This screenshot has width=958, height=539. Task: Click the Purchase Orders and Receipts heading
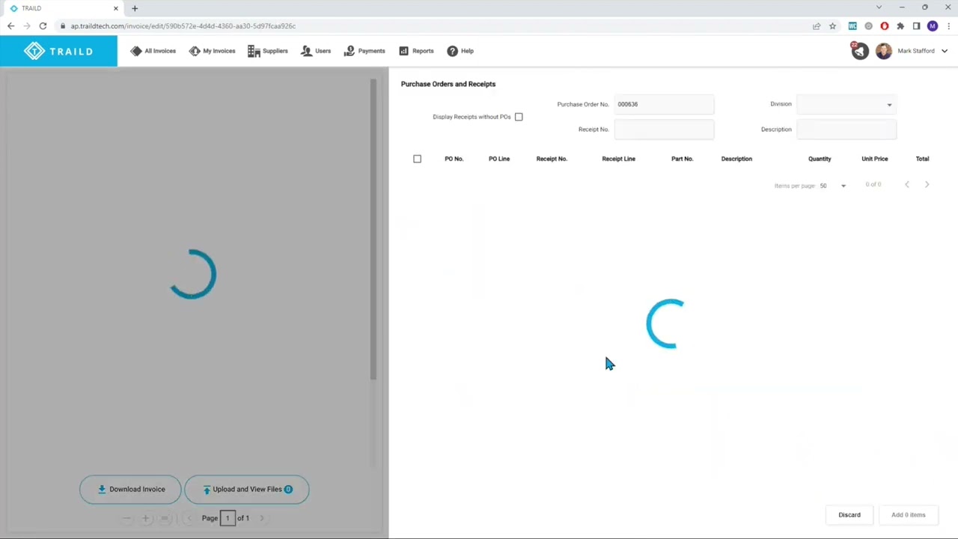448,84
